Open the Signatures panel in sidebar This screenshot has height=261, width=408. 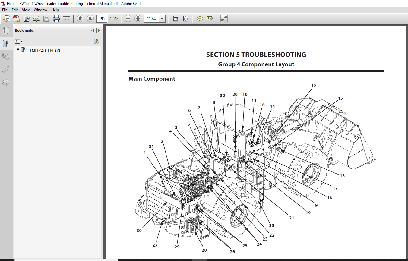(6, 56)
